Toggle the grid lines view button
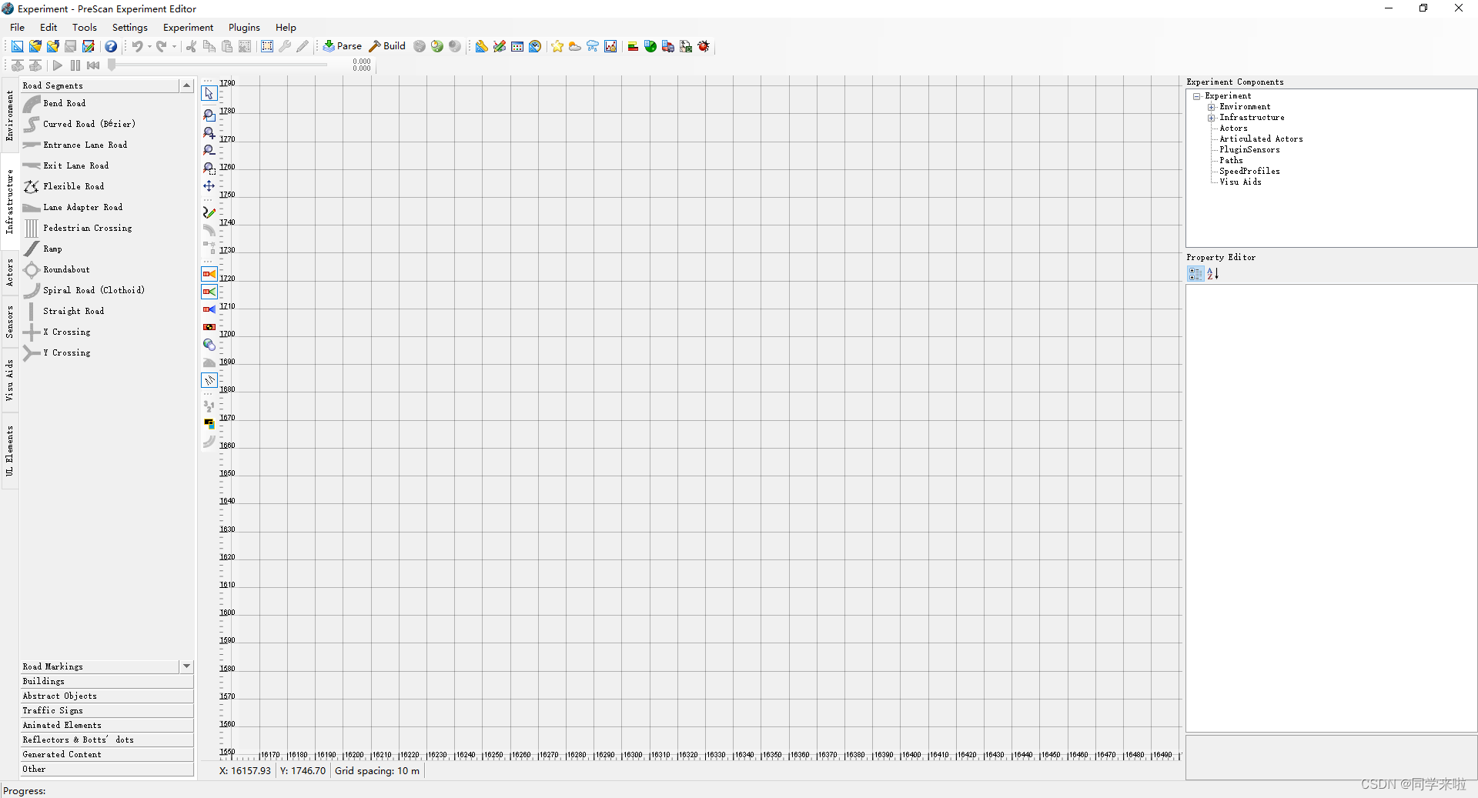The width and height of the screenshot is (1478, 798). pos(209,380)
